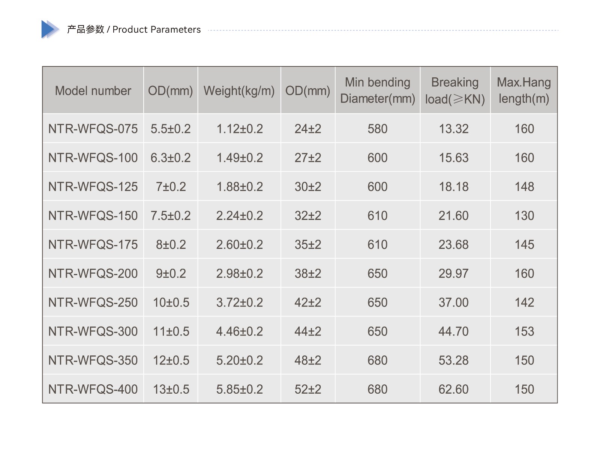Click breaking load value 62.60

tap(454, 389)
